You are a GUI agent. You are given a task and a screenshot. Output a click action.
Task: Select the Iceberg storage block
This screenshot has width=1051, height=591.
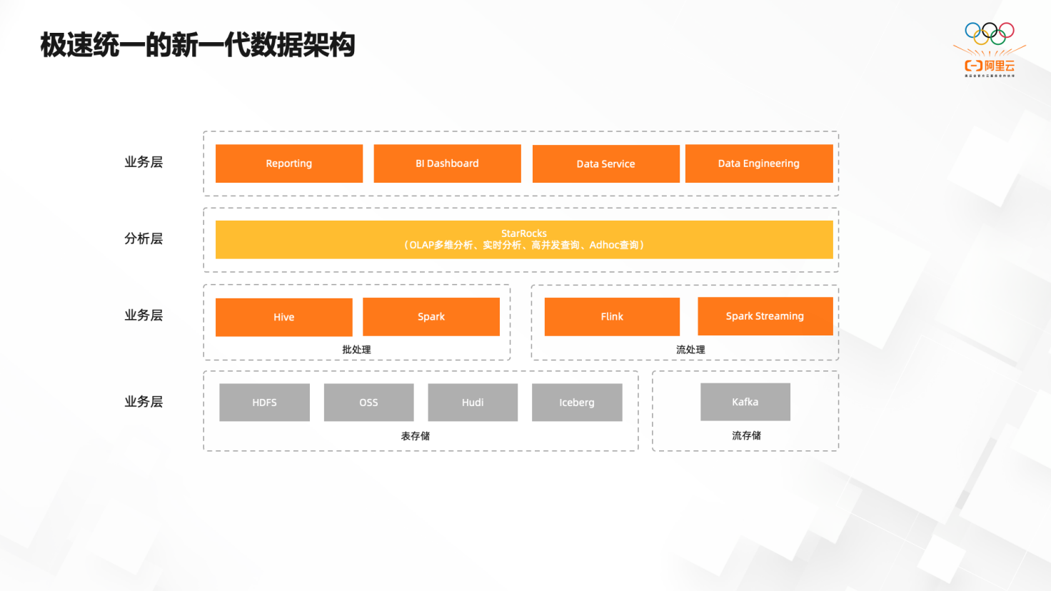point(577,403)
